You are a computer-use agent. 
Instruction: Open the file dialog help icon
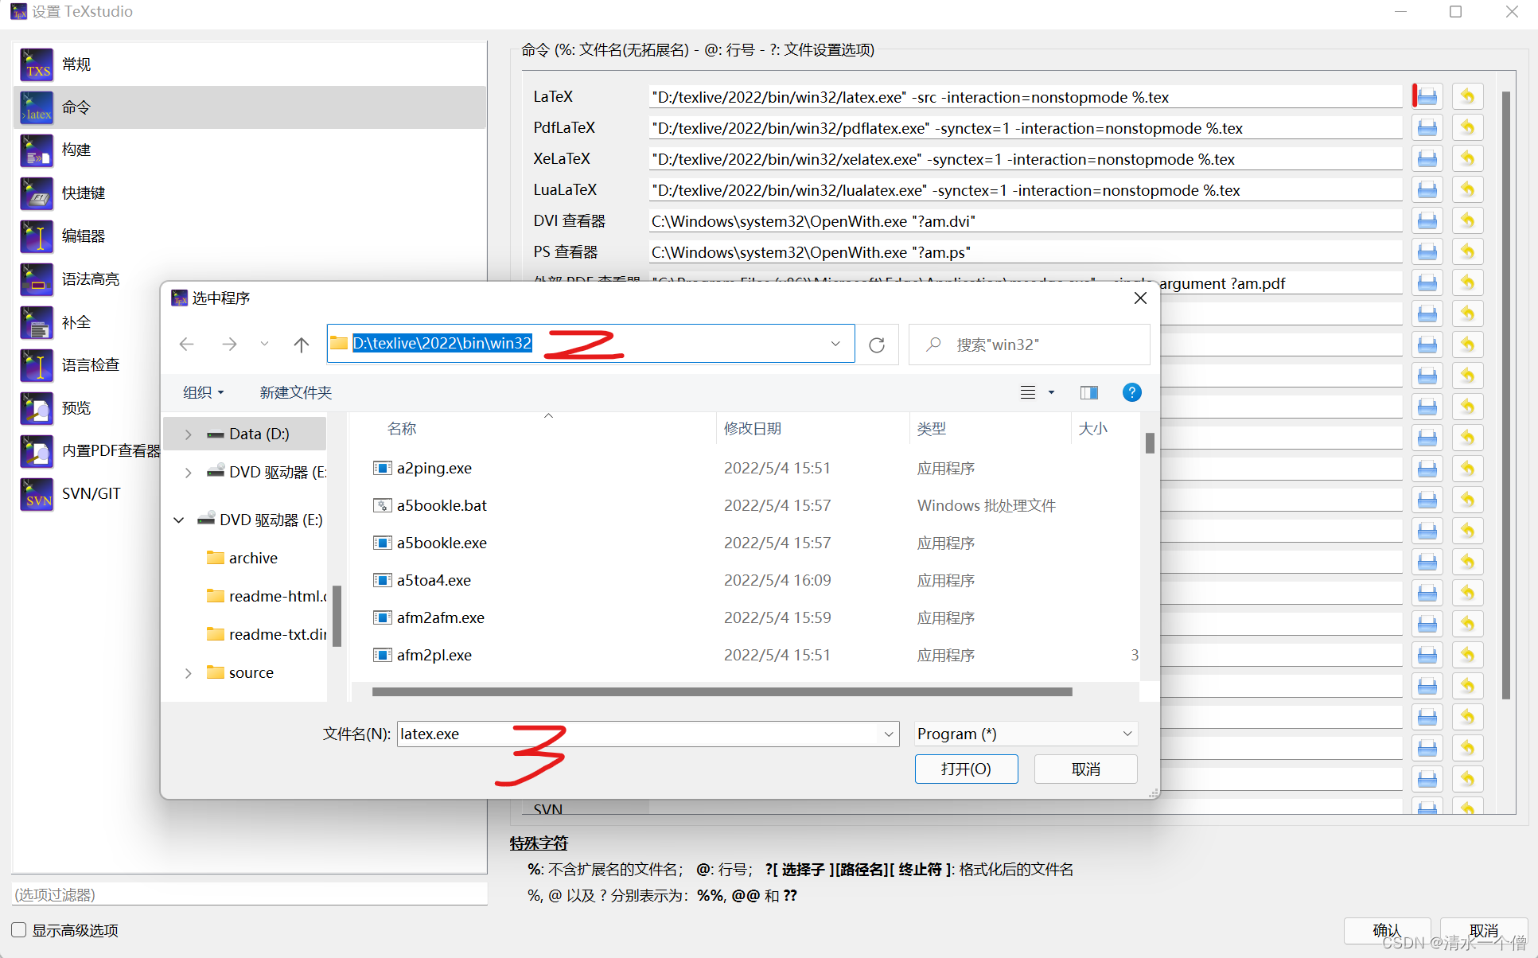point(1131,392)
